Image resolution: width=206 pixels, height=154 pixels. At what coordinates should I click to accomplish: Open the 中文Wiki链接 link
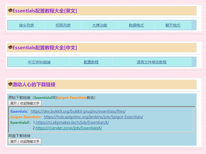click(39, 62)
